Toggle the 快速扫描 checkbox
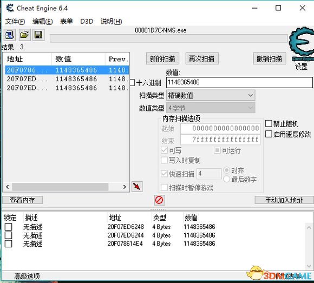The height and width of the screenshot is (283, 314). tap(164, 174)
